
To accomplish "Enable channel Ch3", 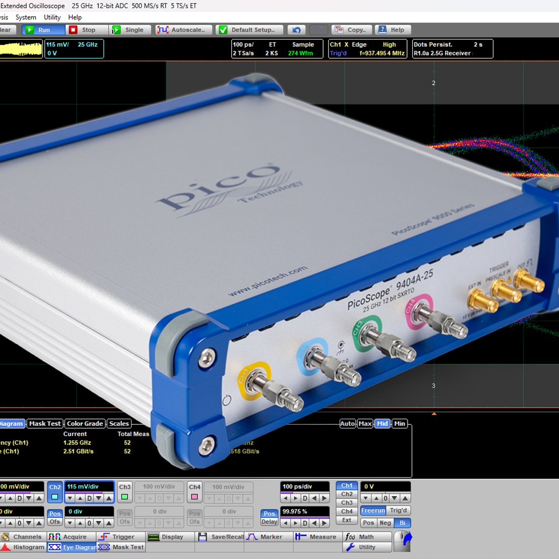I will coord(125,492).
